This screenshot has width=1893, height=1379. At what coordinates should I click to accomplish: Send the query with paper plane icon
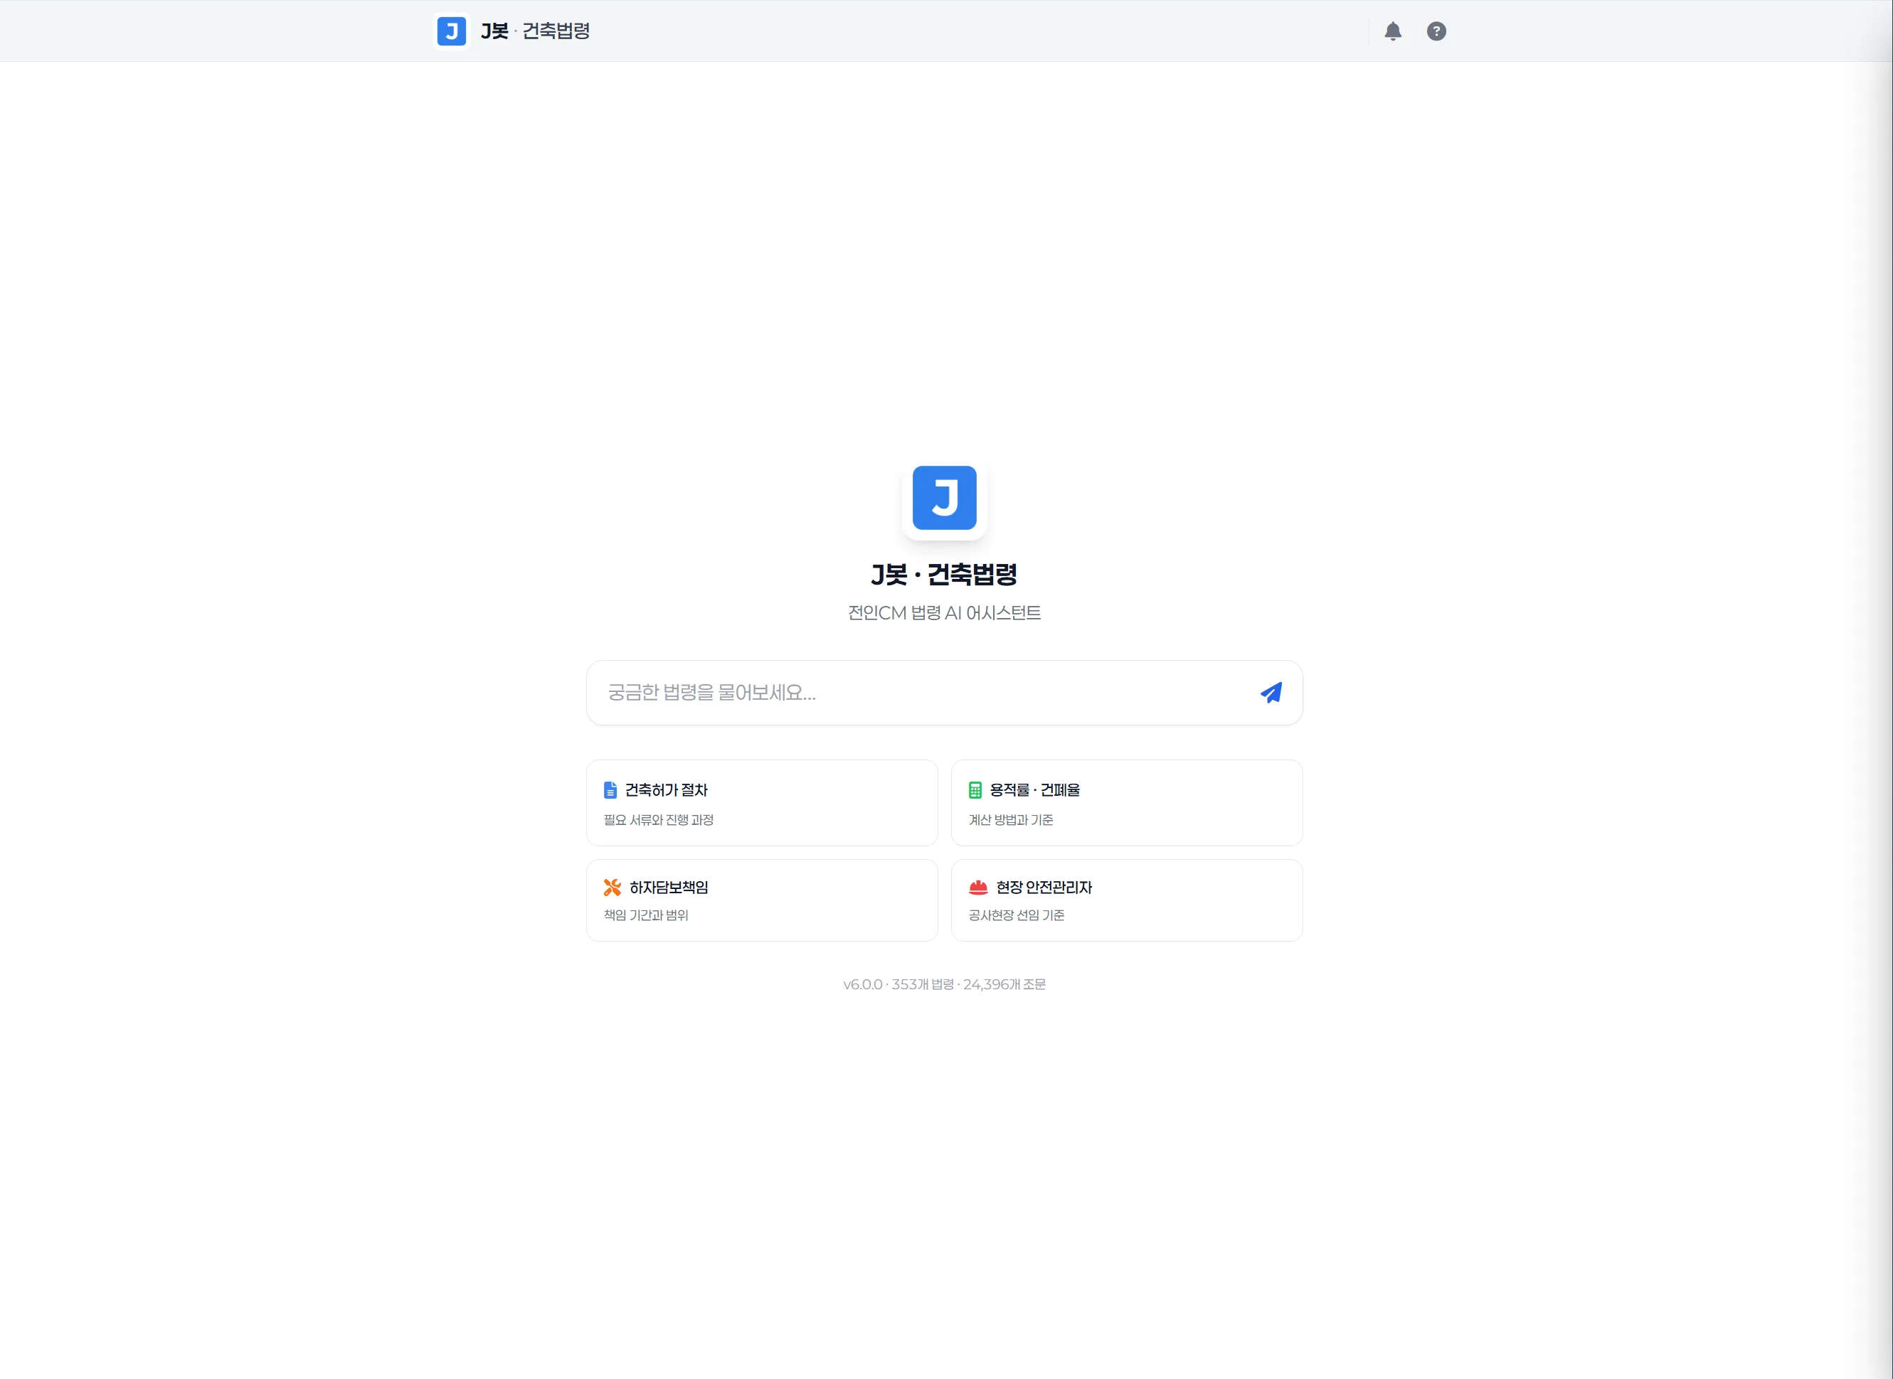[x=1270, y=693]
